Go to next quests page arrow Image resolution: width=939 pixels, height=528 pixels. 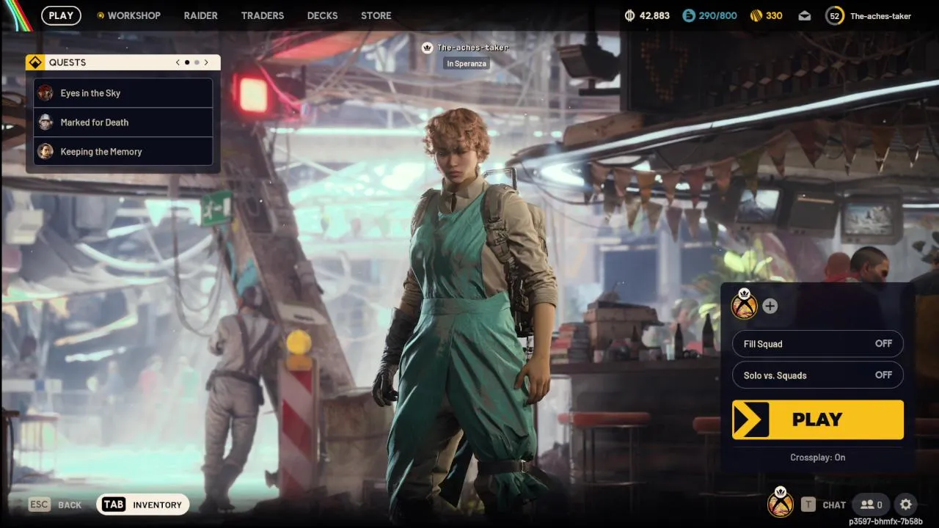tap(206, 62)
